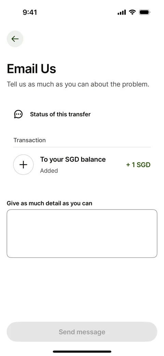Tap the battery icon in status bar
164x356 pixels.
point(145,12)
